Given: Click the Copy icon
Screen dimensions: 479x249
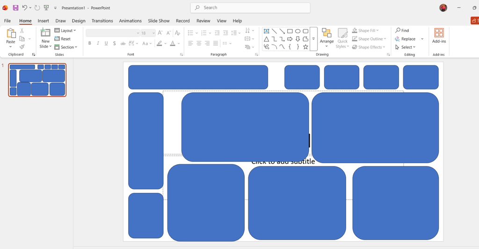Looking at the screenshot, I should tap(22, 39).
